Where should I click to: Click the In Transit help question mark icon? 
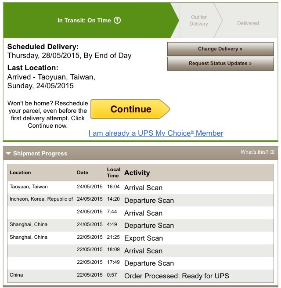[x=117, y=20]
